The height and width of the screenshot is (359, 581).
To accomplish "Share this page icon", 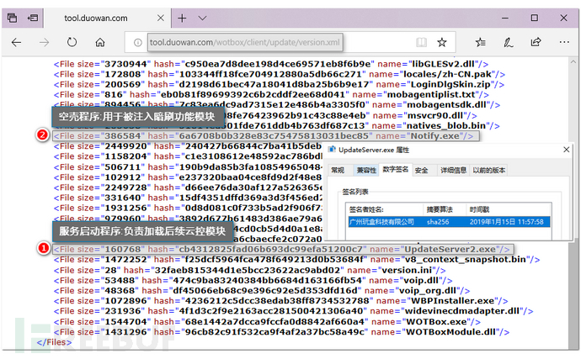I will 536,42.
